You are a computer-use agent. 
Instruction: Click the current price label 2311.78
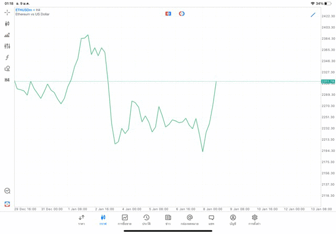pyautogui.click(x=328, y=82)
